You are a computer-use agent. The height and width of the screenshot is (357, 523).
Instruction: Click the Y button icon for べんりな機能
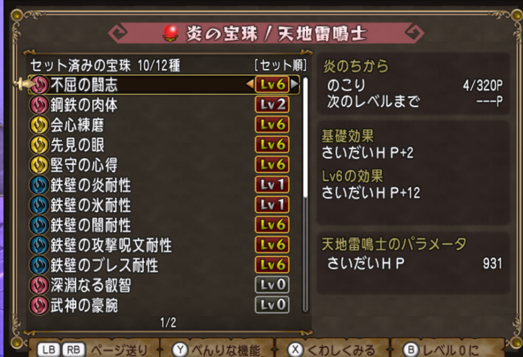[180, 349]
